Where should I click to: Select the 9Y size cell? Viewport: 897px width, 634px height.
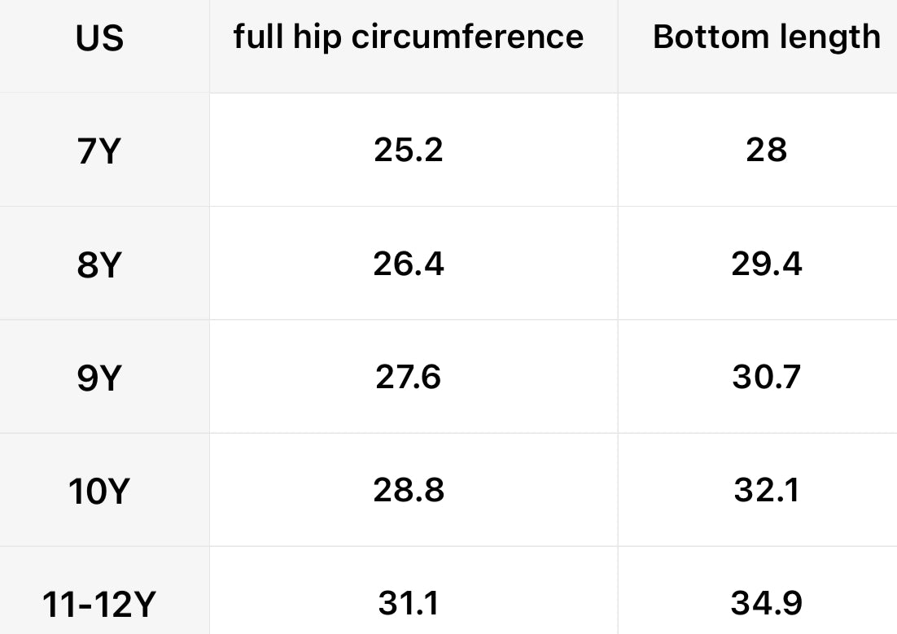pos(98,378)
